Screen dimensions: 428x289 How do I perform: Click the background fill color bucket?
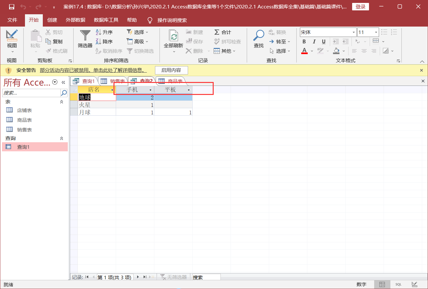click(x=336, y=51)
